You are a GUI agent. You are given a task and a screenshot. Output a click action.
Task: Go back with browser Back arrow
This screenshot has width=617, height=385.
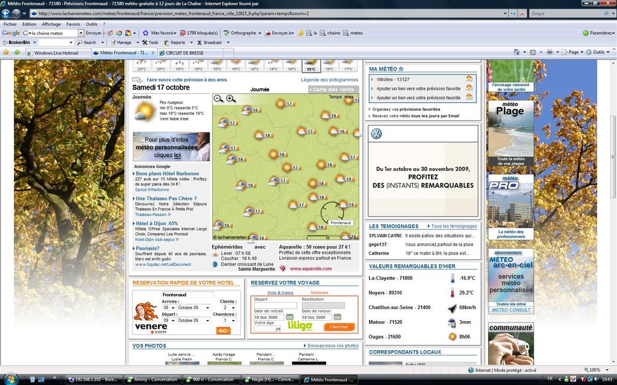(x=8, y=13)
